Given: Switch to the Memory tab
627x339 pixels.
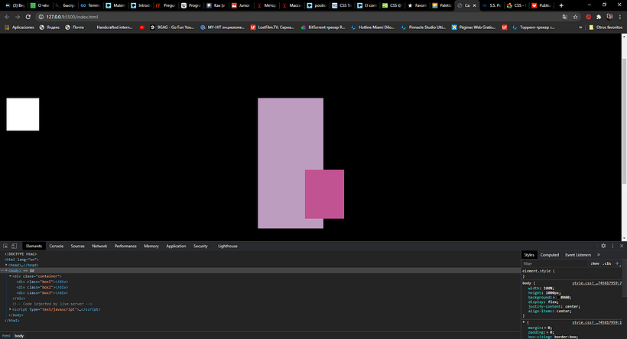Looking at the screenshot, I should click(151, 246).
